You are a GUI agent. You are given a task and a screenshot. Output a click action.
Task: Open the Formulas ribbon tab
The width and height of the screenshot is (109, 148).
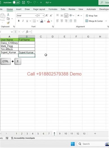coord(53,9)
